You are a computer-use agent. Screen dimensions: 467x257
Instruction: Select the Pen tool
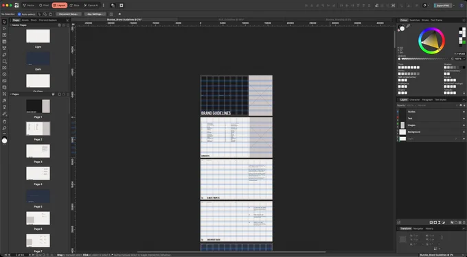point(4,55)
